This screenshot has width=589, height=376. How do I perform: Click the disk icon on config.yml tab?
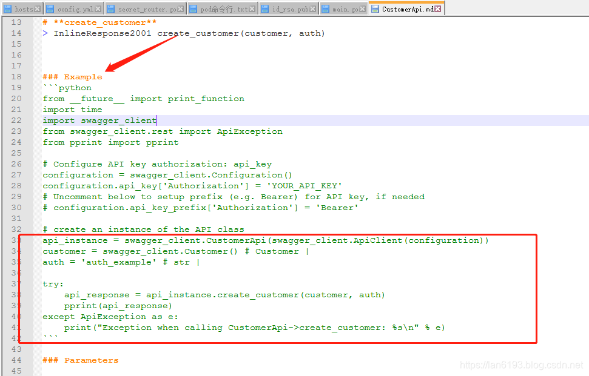coord(50,9)
